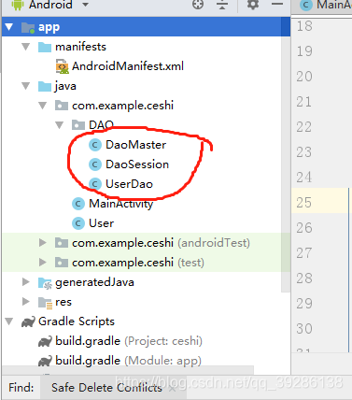
Task: Open AndroidManifest.xml file
Action: [128, 66]
